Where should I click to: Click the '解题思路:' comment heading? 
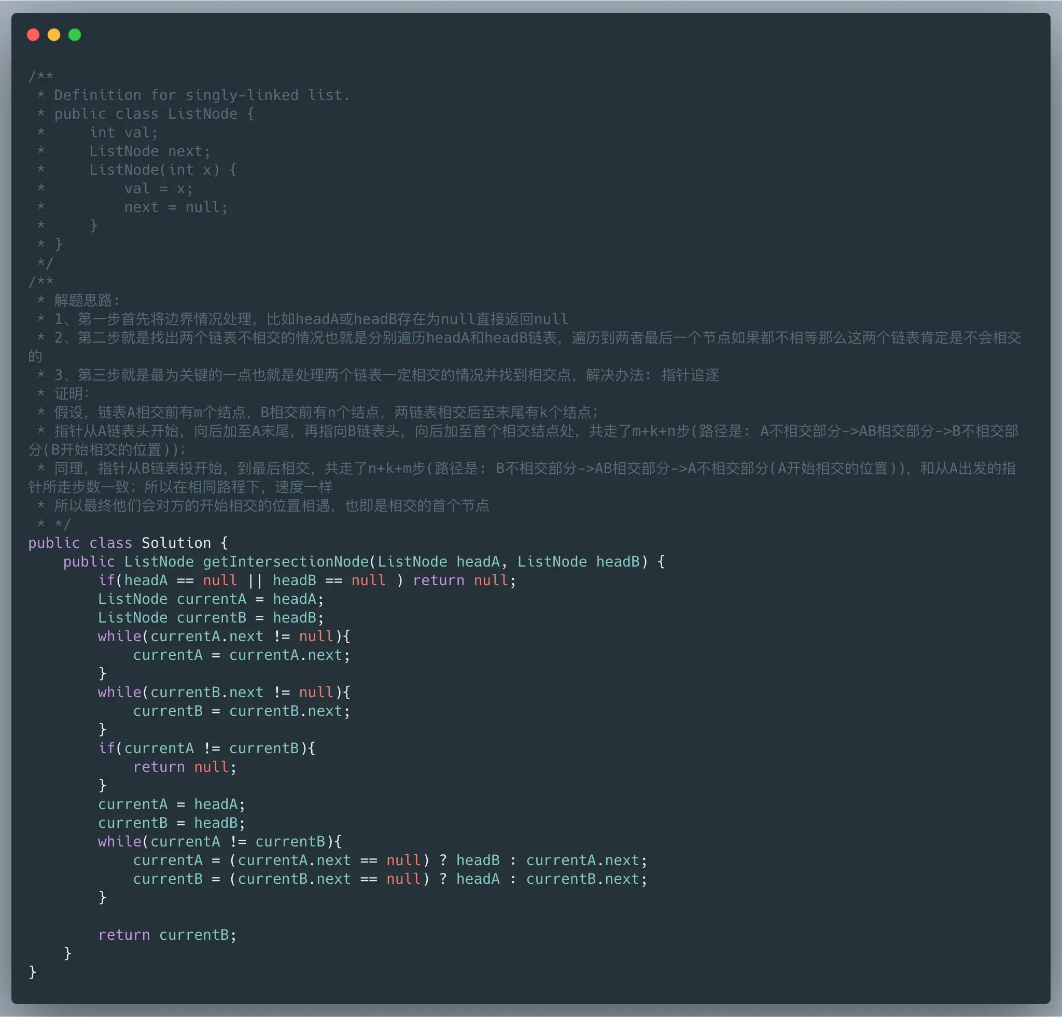87,301
